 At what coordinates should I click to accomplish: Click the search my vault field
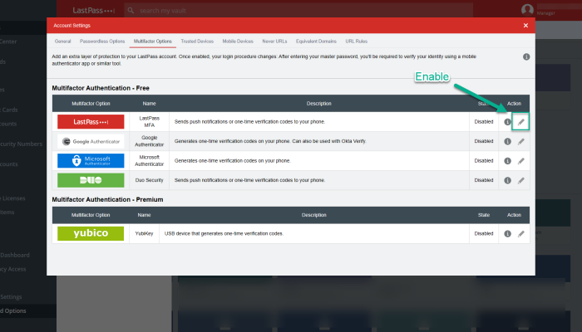298,10
